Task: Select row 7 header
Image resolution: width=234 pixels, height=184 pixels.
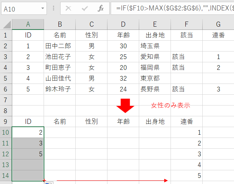Action: coord(6,100)
